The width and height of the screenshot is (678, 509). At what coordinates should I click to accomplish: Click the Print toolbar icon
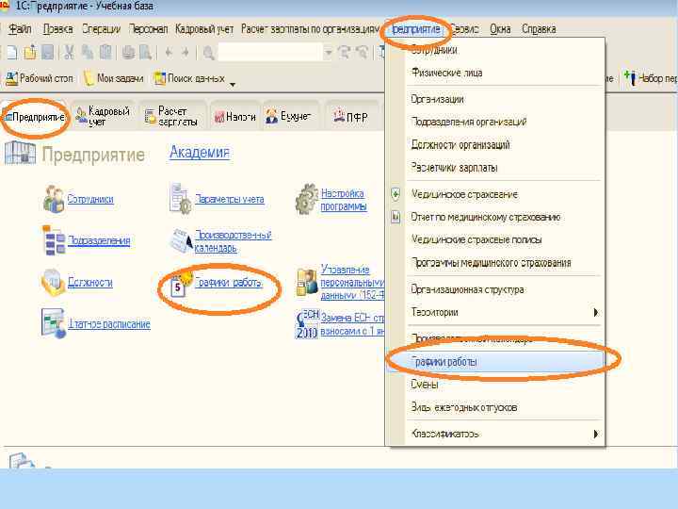point(128,53)
